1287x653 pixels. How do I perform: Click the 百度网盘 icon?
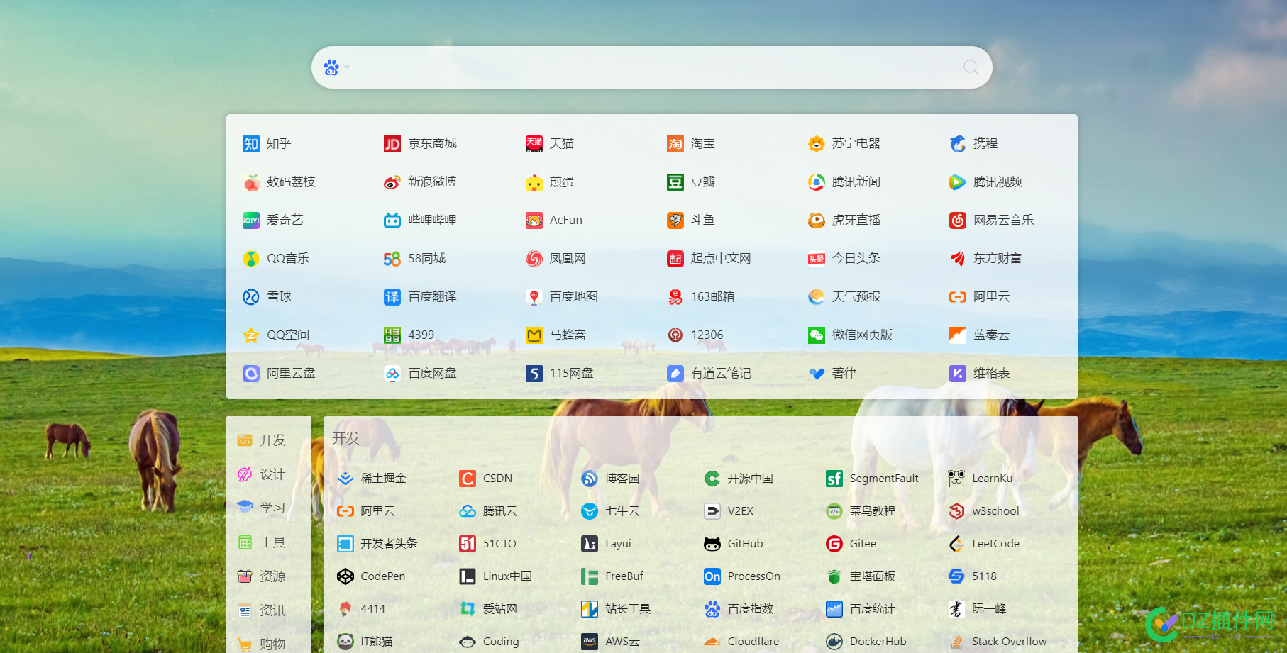tap(392, 374)
